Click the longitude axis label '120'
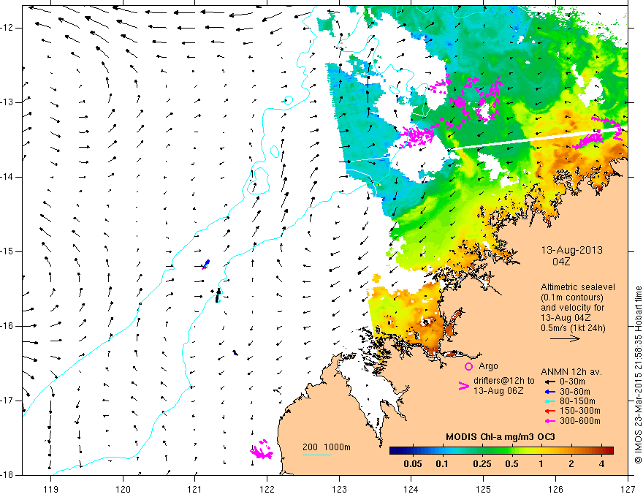 pyautogui.click(x=123, y=489)
